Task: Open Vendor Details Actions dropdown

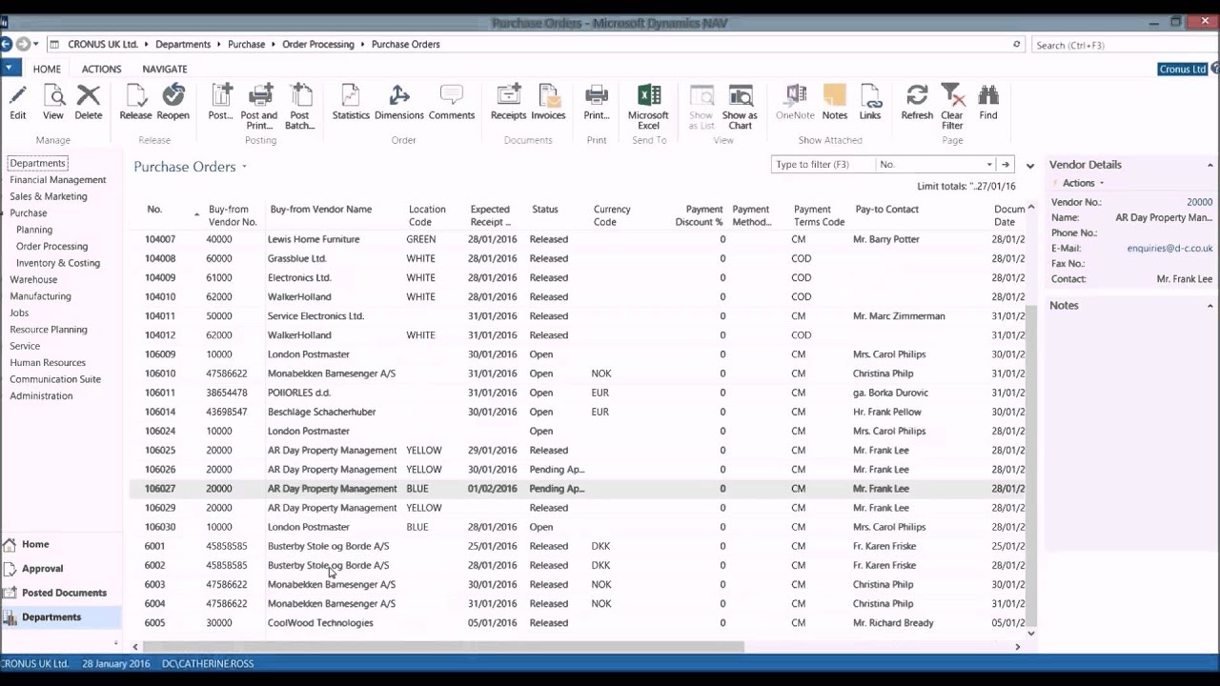Action: coord(1083,183)
